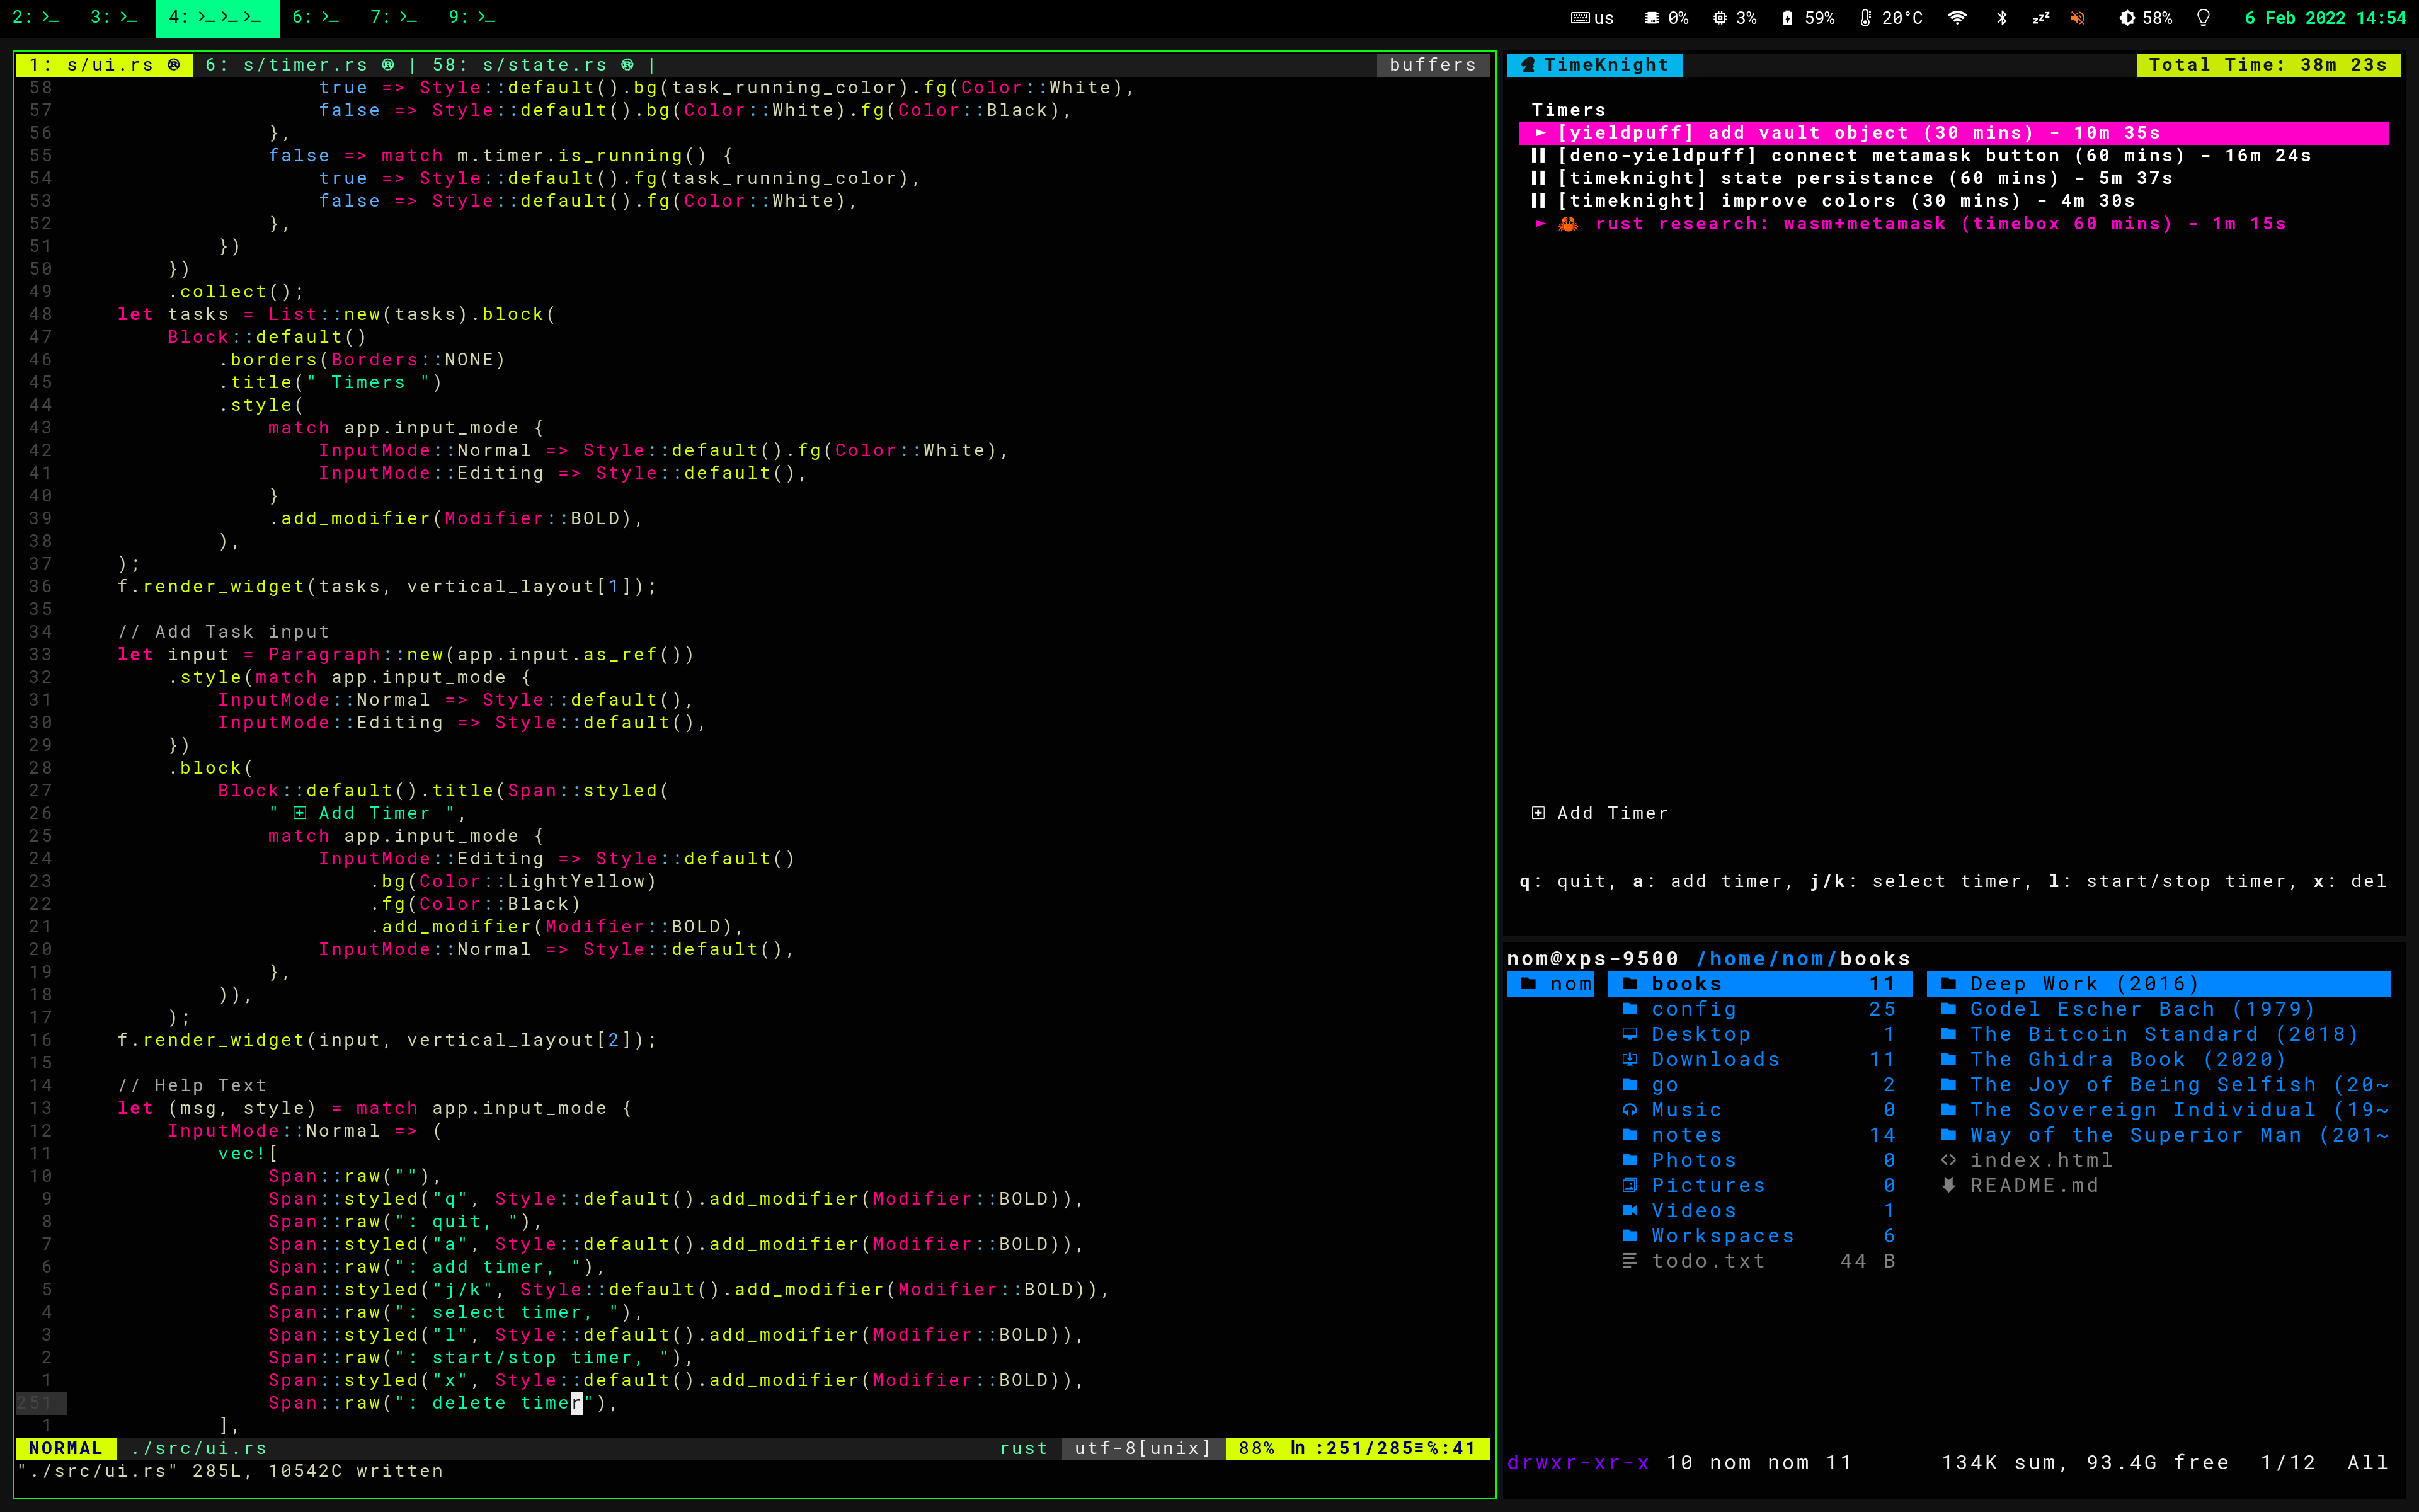Click the brightness 58% indicator
This screenshot has width=2419, height=1512.
(x=2145, y=17)
